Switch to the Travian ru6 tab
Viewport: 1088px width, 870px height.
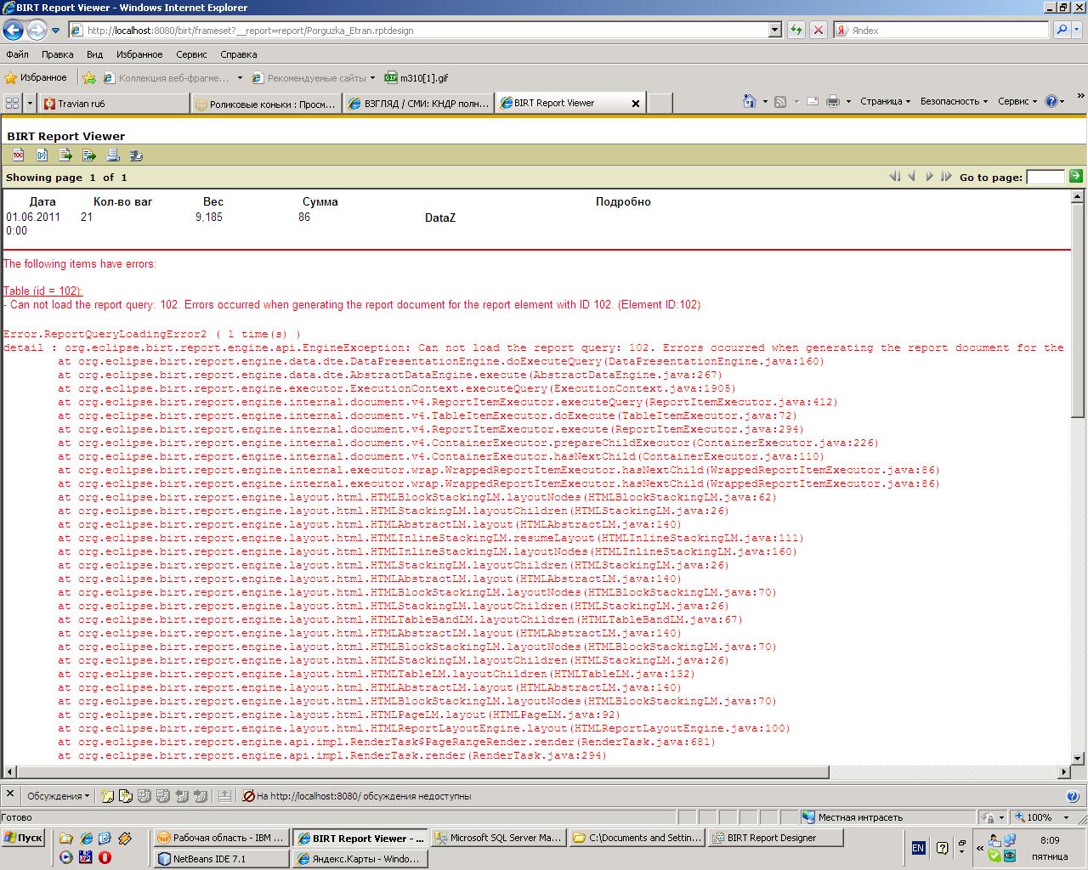coord(114,103)
